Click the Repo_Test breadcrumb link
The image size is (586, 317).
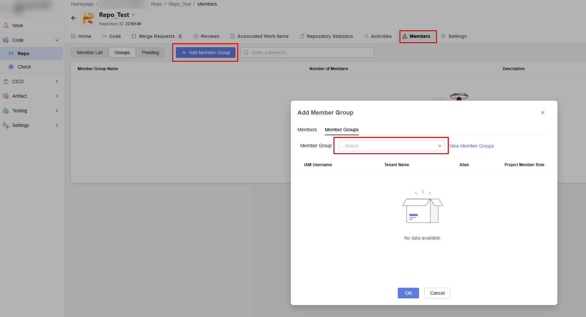pyautogui.click(x=180, y=4)
